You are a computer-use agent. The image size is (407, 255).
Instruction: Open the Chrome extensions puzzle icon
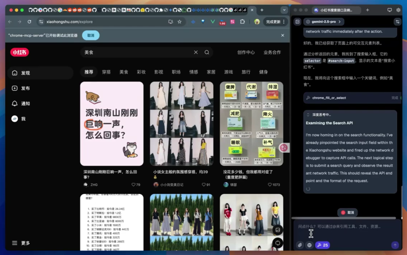tap(242, 22)
